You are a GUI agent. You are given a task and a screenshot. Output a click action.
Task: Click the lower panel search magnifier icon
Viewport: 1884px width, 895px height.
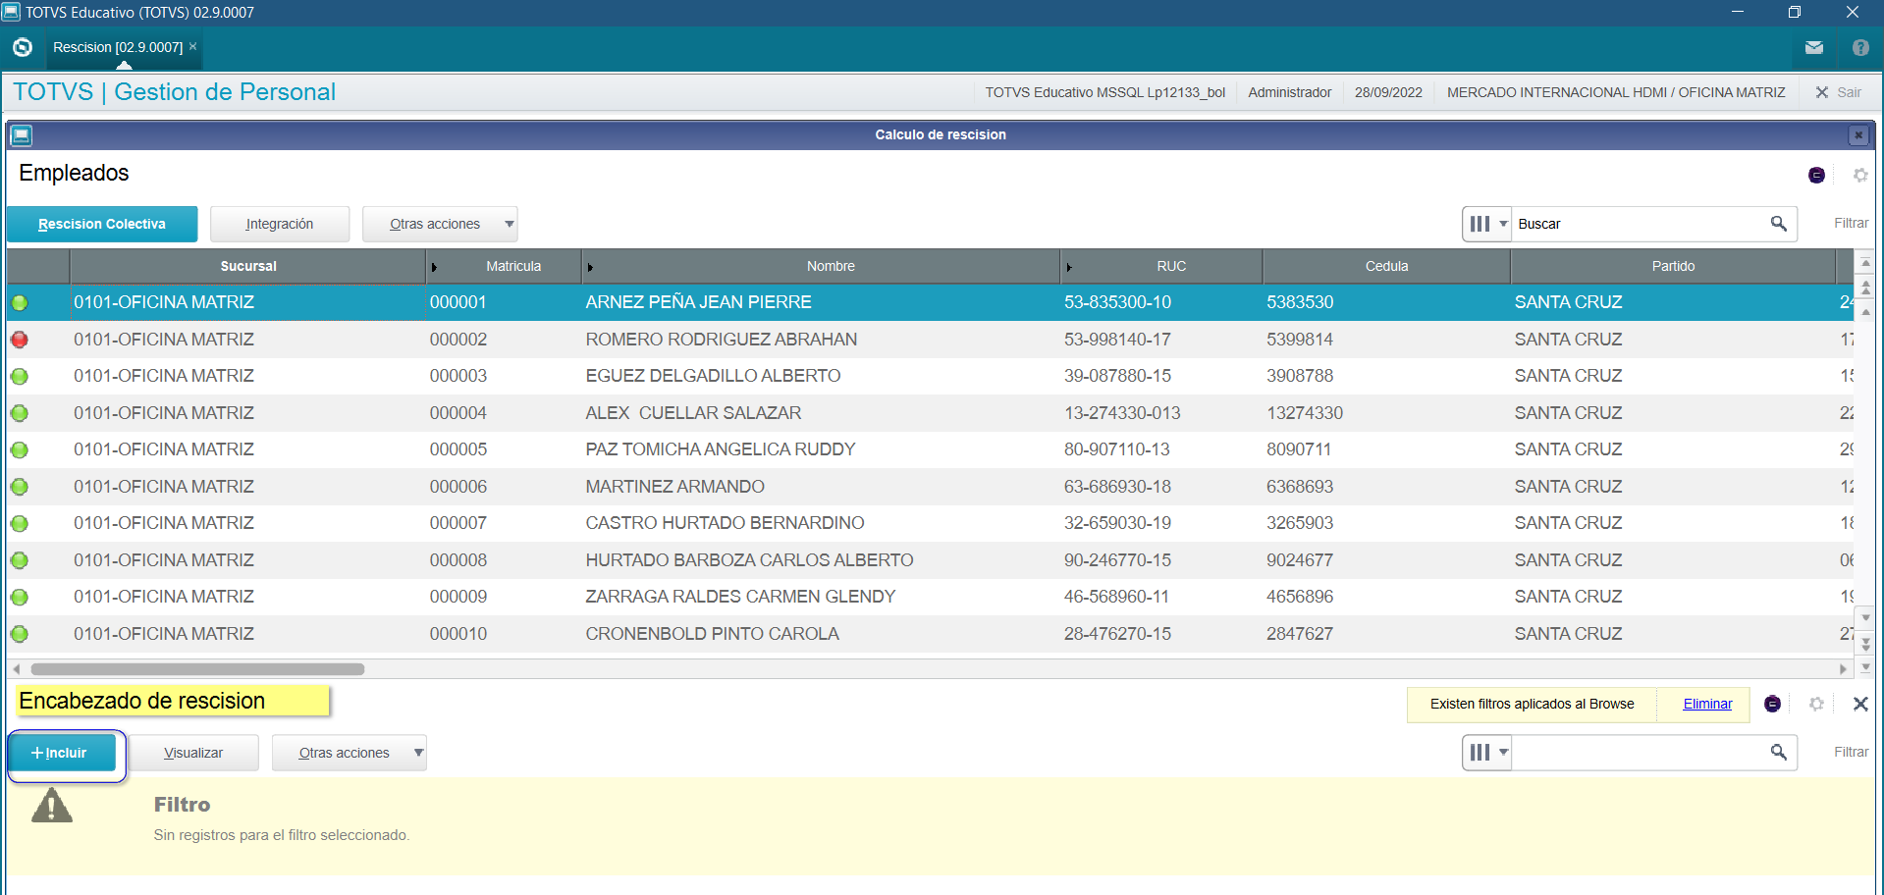[x=1778, y=753]
